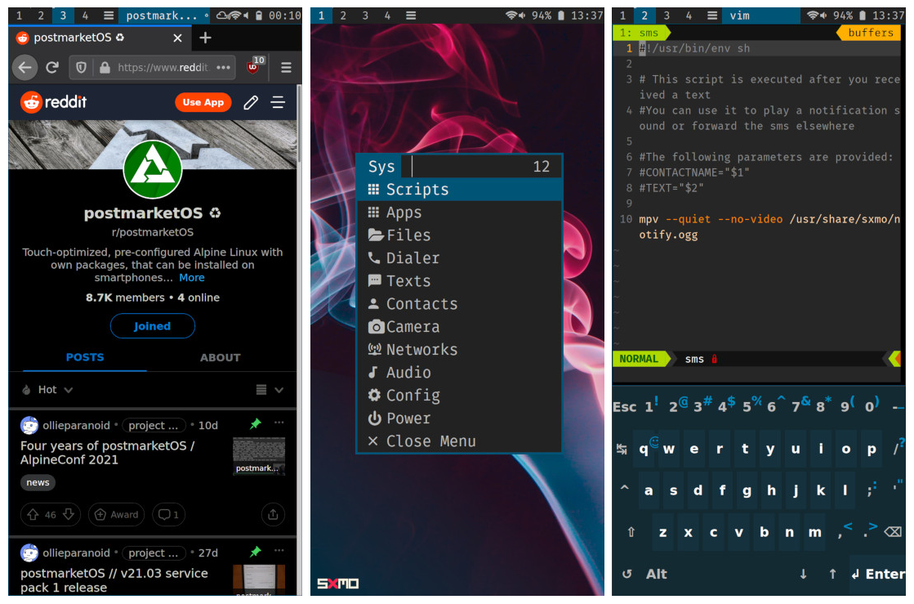Launch Camera from the Sys menu
The image size is (914, 604).
pyautogui.click(x=459, y=326)
